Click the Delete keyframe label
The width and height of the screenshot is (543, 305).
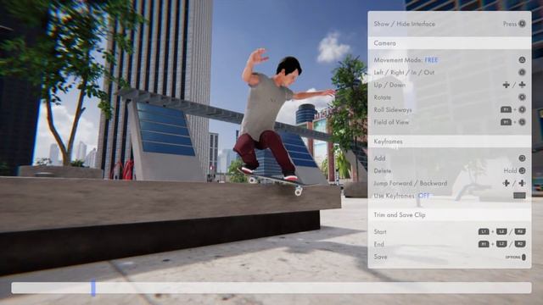pos(383,171)
